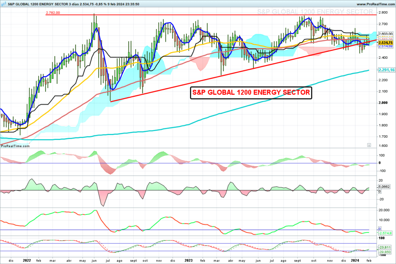396x264 pixels.
Task: Select the chart title 'S&P GLOBAL 1200 ENERGY SECTOR 3 días'
Action: (x=43, y=4)
